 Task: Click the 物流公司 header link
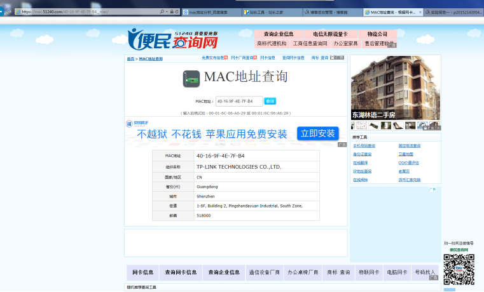[x=377, y=34]
